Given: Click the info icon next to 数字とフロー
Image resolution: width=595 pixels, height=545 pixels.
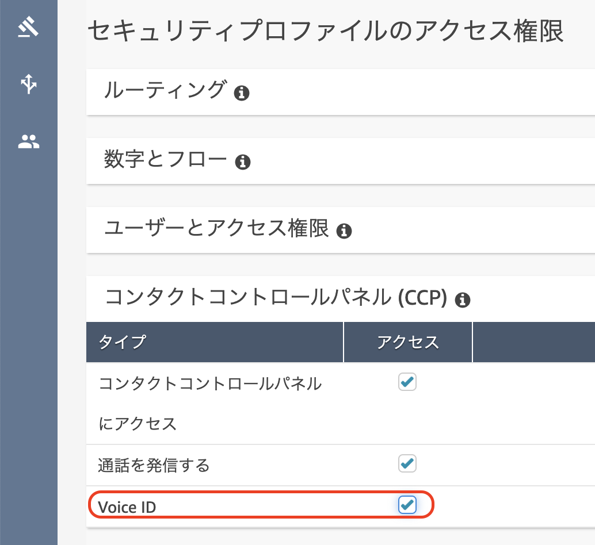Looking at the screenshot, I should 243,162.
